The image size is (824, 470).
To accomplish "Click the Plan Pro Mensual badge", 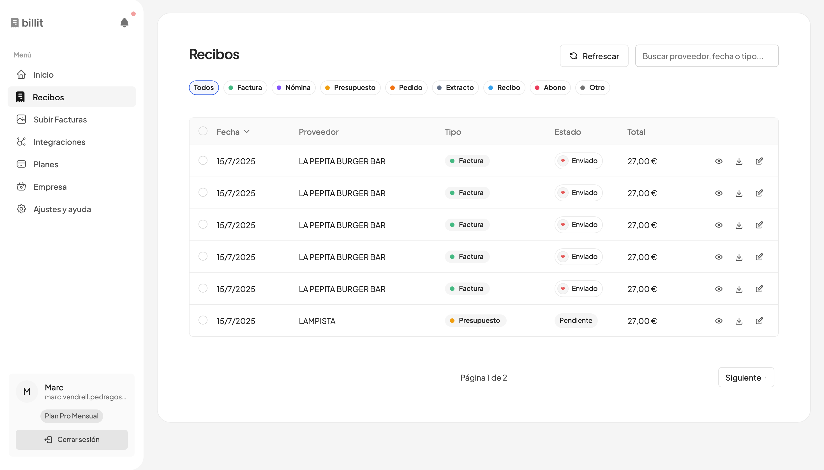I will click(72, 416).
